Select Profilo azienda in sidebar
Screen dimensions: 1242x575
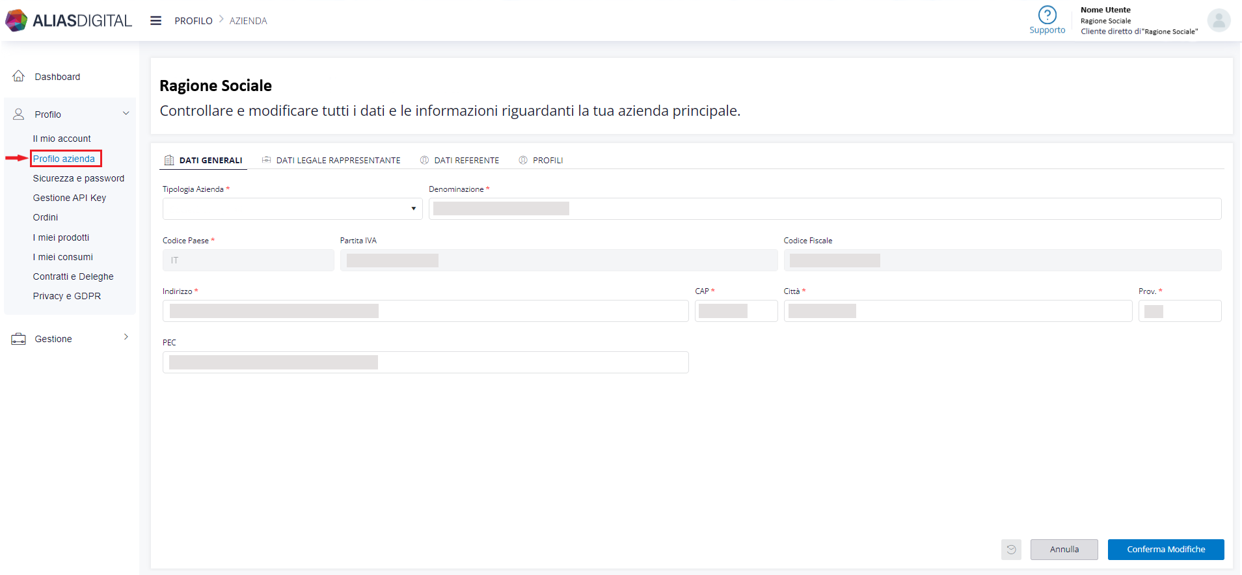point(64,159)
